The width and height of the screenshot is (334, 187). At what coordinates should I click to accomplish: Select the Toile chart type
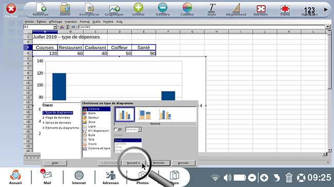tap(97, 140)
